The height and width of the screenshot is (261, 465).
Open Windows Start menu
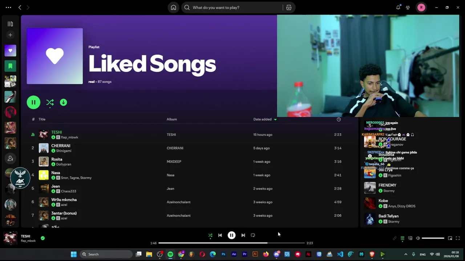point(74,254)
